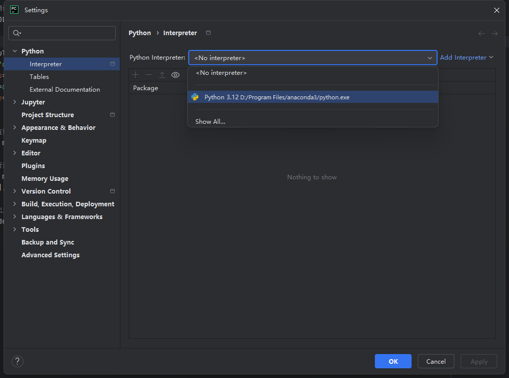Click the Python logo icon beside Python 3.12
This screenshot has height=378, width=509.
click(195, 97)
